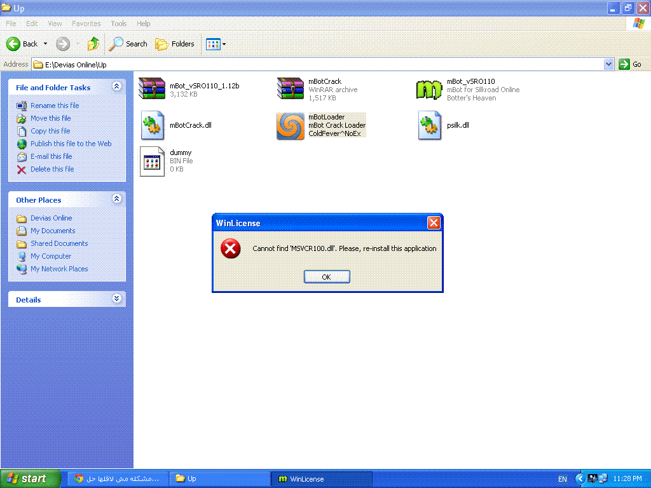Click the Publish this file to the Web link
The width and height of the screenshot is (651, 488).
click(71, 144)
